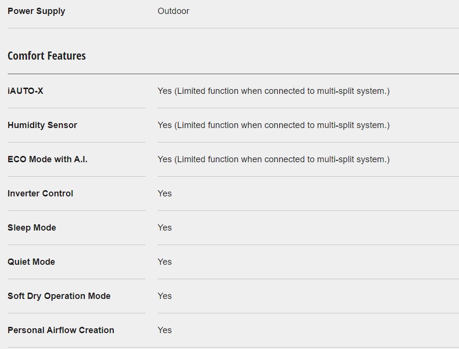
Task: Click the Power Supply label
Action: (x=36, y=11)
